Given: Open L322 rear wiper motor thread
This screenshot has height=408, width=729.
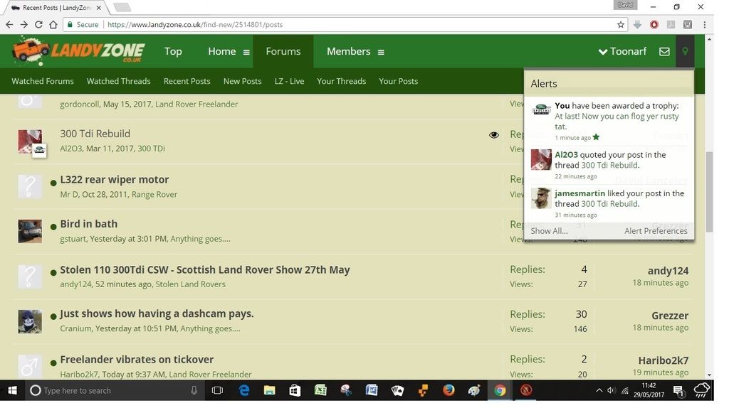Looking at the screenshot, I should 115,180.
